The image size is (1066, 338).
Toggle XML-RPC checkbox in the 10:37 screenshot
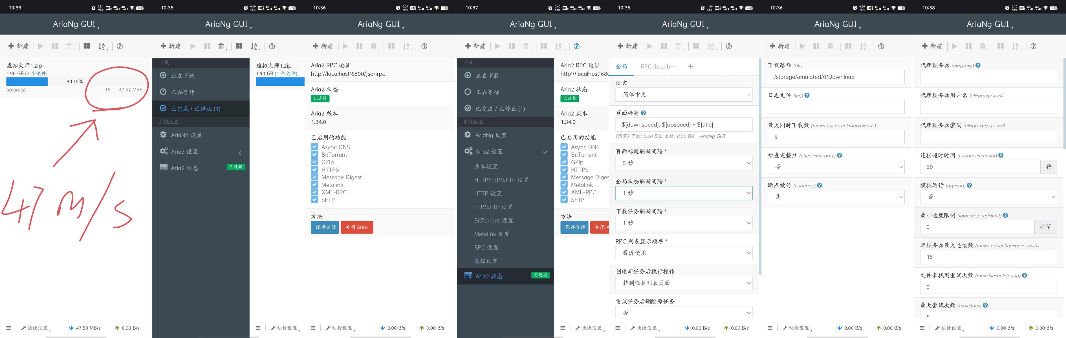pos(564,192)
